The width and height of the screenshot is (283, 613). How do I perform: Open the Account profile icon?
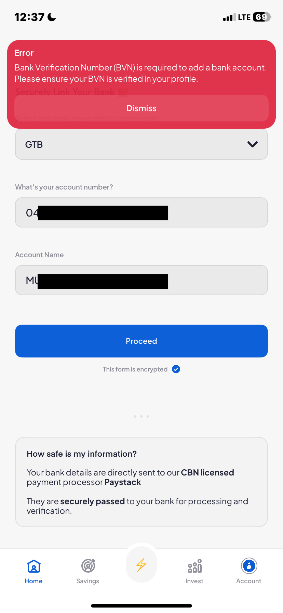tap(249, 566)
